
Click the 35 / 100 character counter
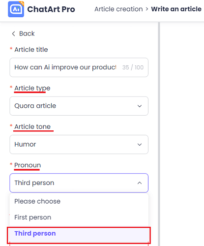point(133,67)
